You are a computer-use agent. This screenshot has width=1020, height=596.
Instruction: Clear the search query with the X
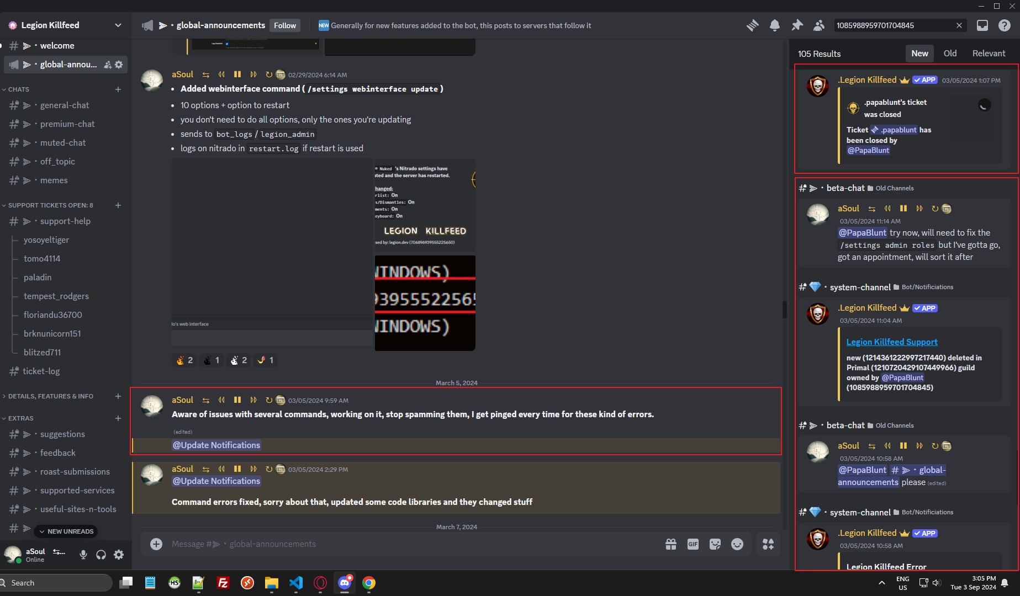pos(959,25)
